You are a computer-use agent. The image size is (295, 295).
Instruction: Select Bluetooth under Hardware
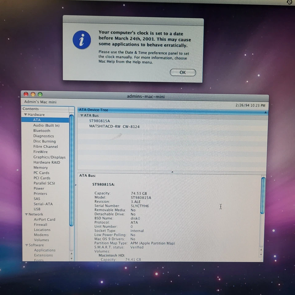[x=41, y=131]
